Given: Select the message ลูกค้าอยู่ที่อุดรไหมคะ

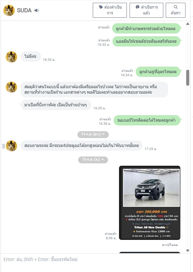Looking at the screenshot, I should pos(158,72).
